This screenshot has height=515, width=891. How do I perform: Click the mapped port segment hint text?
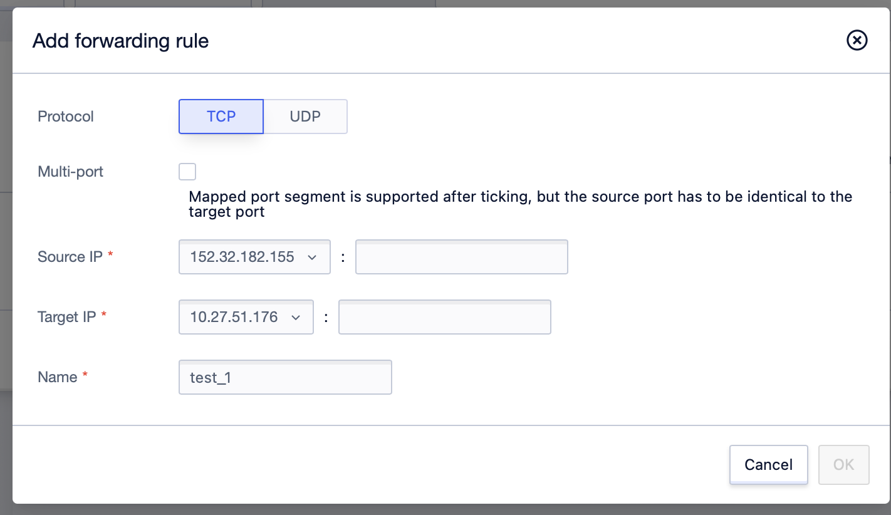(521, 204)
